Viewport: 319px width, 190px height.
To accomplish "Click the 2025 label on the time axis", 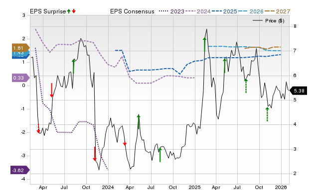I will click(x=195, y=187).
